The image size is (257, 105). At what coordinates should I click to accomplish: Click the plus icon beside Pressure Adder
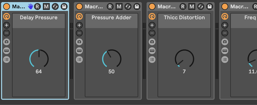79,25
